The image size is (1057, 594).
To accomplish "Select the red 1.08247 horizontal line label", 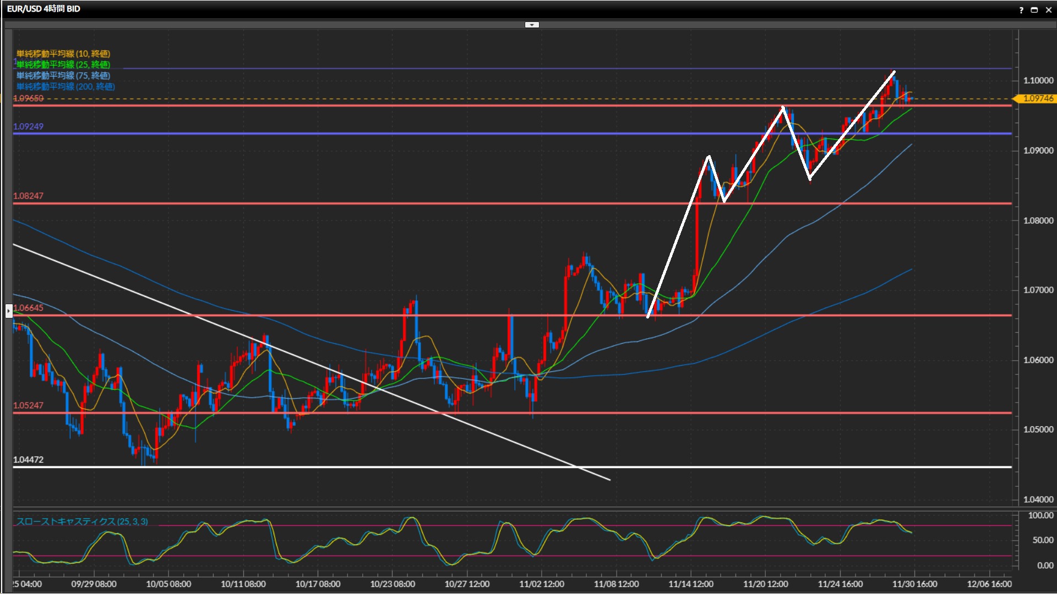I will coord(28,196).
